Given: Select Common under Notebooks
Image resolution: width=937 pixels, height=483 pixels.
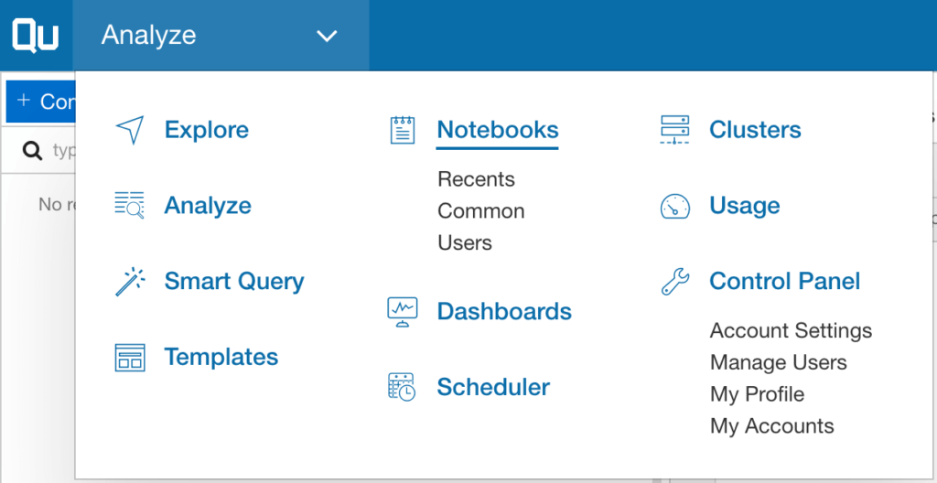Looking at the screenshot, I should 481,211.
